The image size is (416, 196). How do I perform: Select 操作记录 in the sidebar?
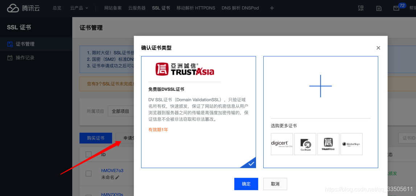36,57
